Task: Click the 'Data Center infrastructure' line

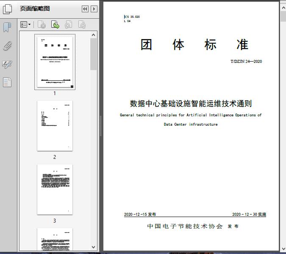Action: tap(191, 124)
